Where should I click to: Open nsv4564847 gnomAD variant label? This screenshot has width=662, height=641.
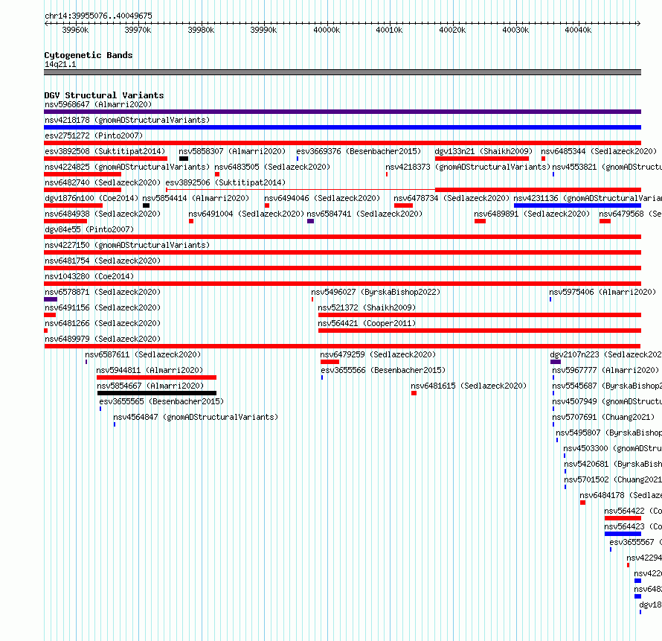pos(196,417)
